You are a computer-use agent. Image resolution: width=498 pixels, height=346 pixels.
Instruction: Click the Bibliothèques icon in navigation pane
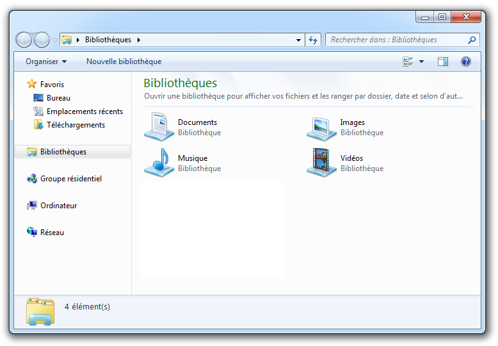[32, 152]
